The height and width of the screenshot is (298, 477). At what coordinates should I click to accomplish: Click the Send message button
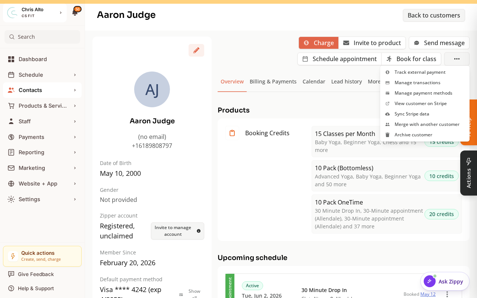pyautogui.click(x=439, y=43)
